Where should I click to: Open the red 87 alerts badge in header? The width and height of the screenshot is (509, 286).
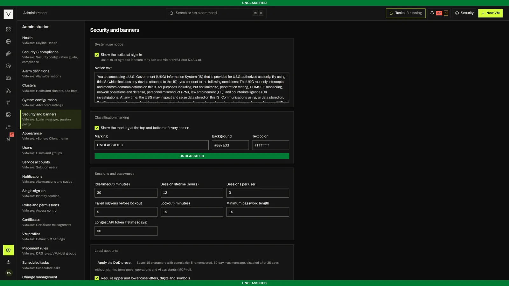439,13
